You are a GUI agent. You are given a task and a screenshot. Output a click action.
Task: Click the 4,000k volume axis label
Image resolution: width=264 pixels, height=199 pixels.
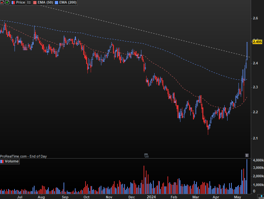(x=259, y=160)
